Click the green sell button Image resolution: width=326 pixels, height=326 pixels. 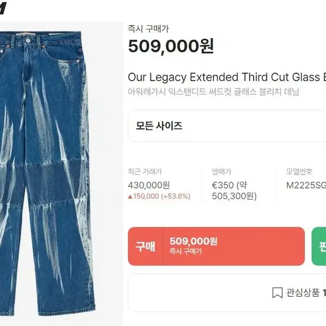[319, 246]
